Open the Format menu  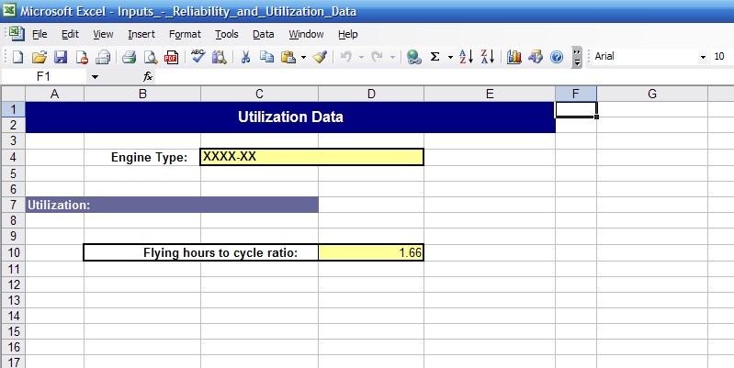pyautogui.click(x=185, y=34)
